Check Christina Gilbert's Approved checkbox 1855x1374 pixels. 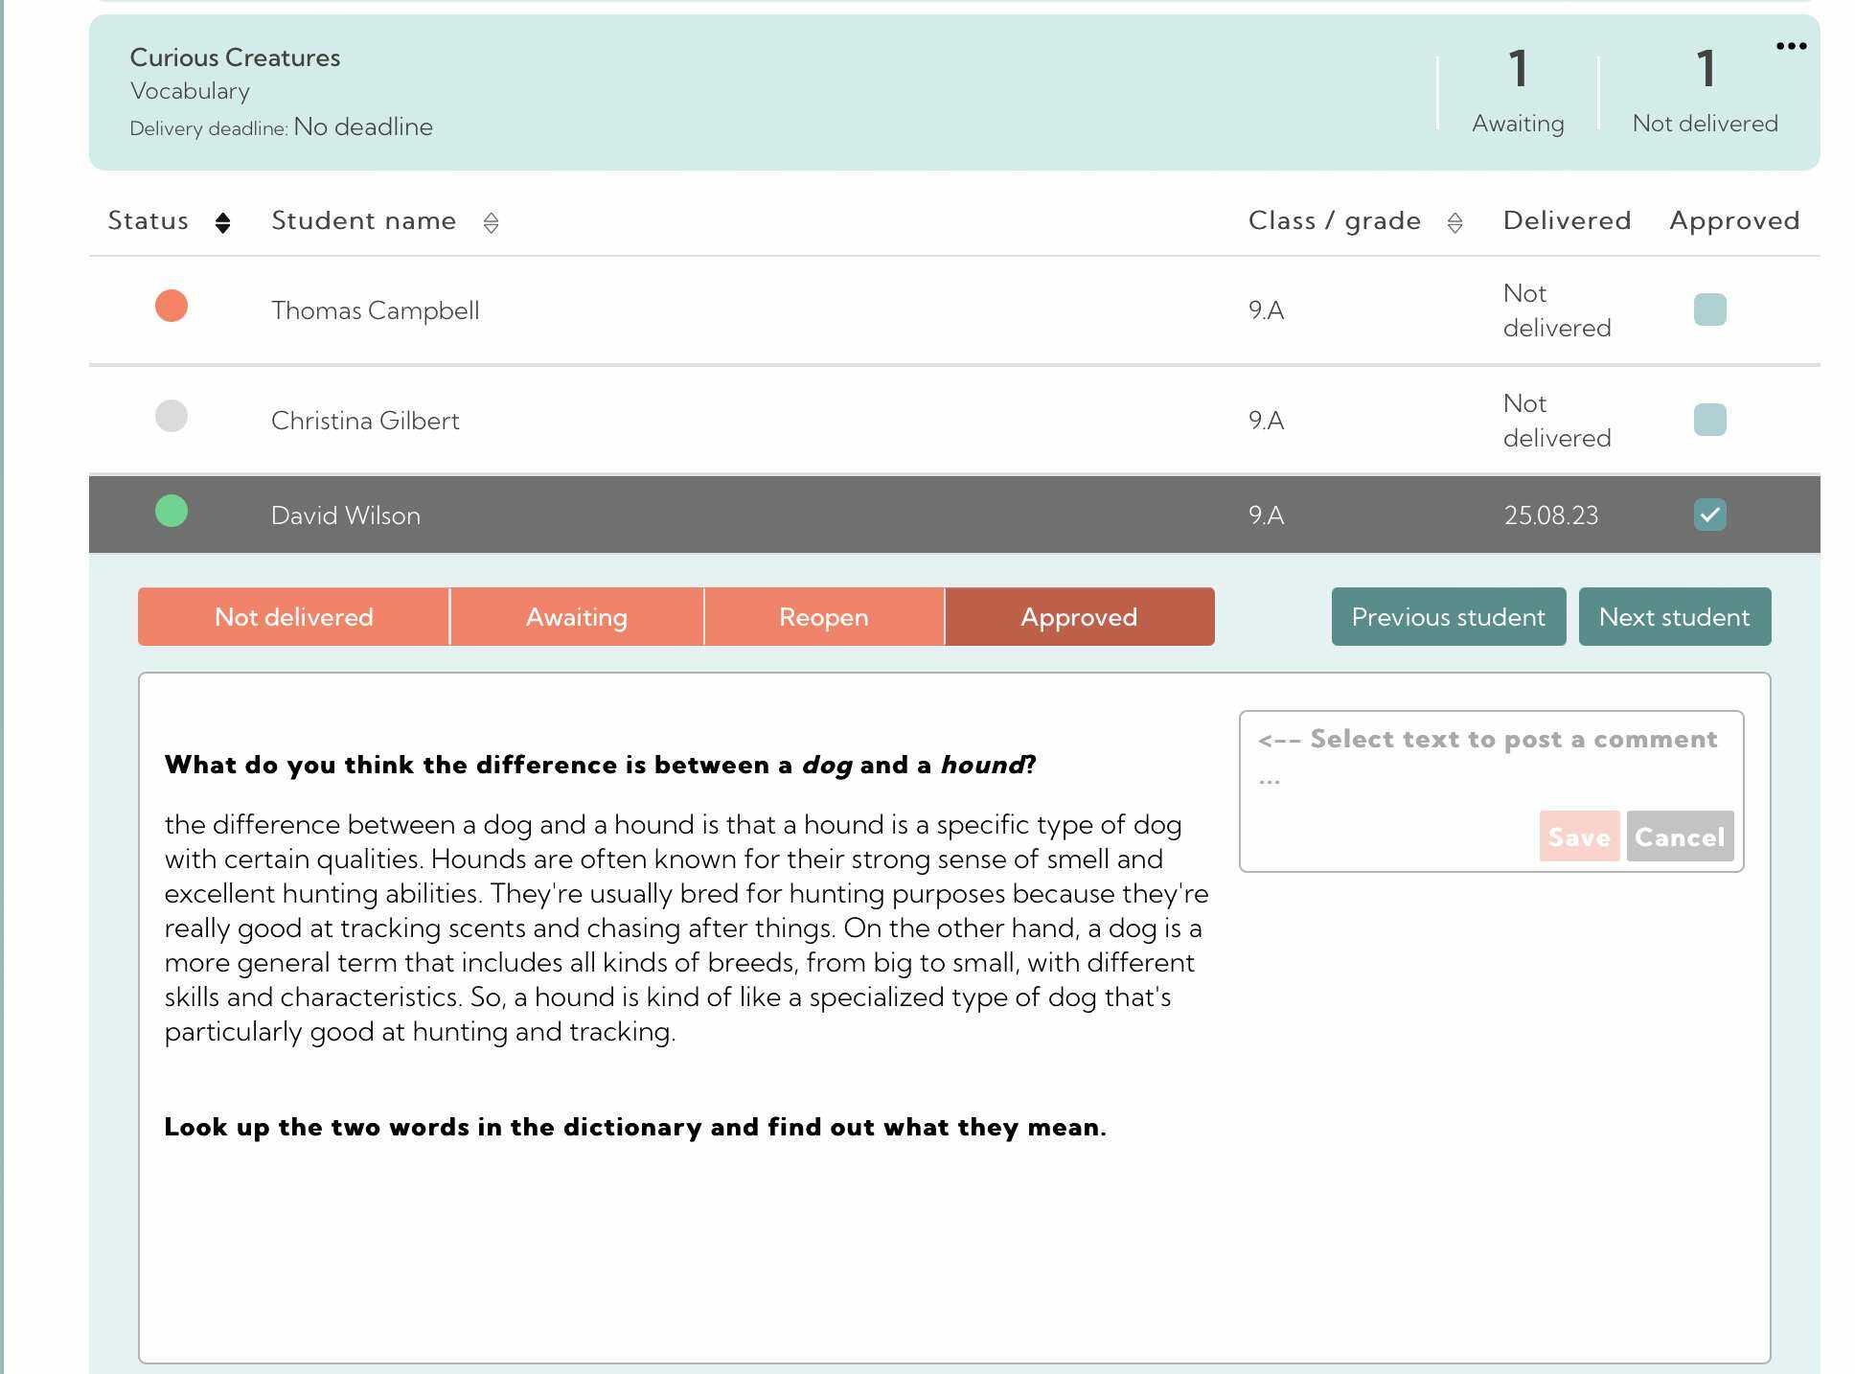pyautogui.click(x=1710, y=419)
